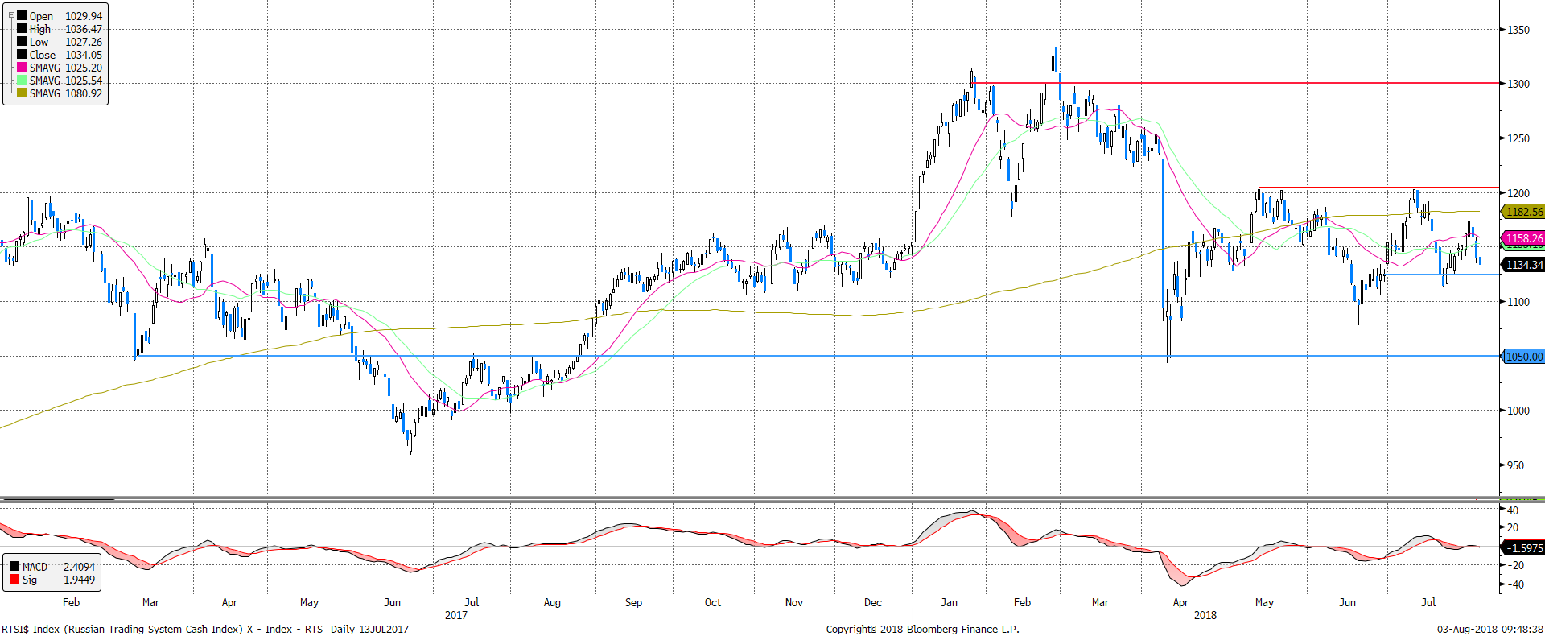This screenshot has width=1545, height=636.
Task: Click the 1300 price axis tick label
Action: click(1518, 84)
